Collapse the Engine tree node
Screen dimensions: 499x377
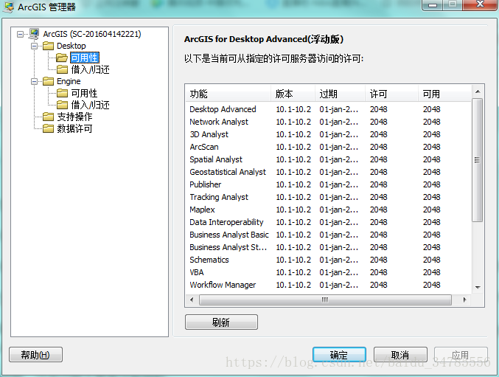click(x=34, y=81)
